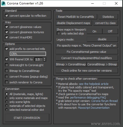Click the 3ds Max app icon in title bar
This screenshot has height=127, width=123.
[x=3, y=3]
